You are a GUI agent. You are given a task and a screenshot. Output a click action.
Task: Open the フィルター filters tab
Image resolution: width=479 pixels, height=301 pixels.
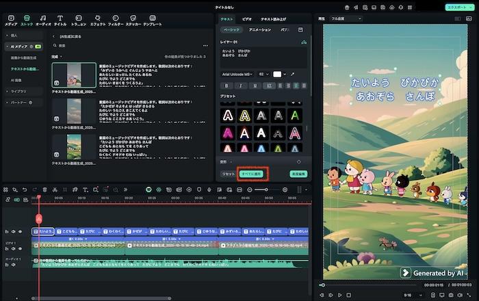(116, 21)
